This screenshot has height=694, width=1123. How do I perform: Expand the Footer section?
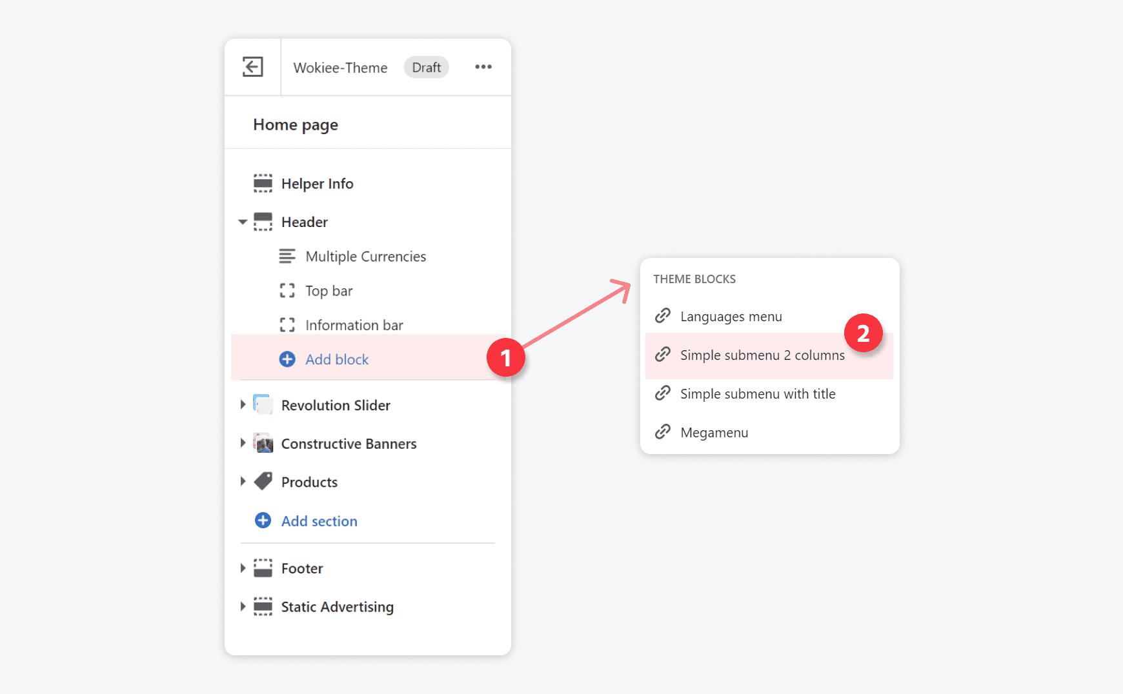click(x=242, y=568)
